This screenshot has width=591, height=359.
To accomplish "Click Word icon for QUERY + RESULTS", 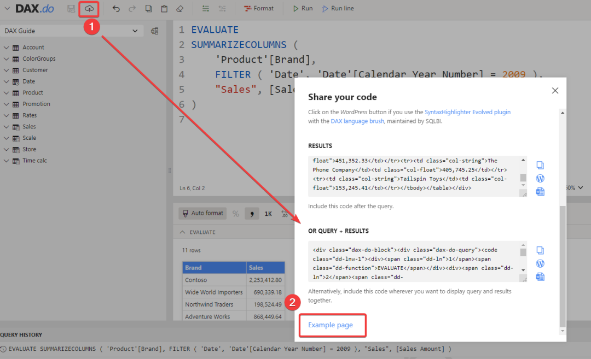I will tap(540, 276).
